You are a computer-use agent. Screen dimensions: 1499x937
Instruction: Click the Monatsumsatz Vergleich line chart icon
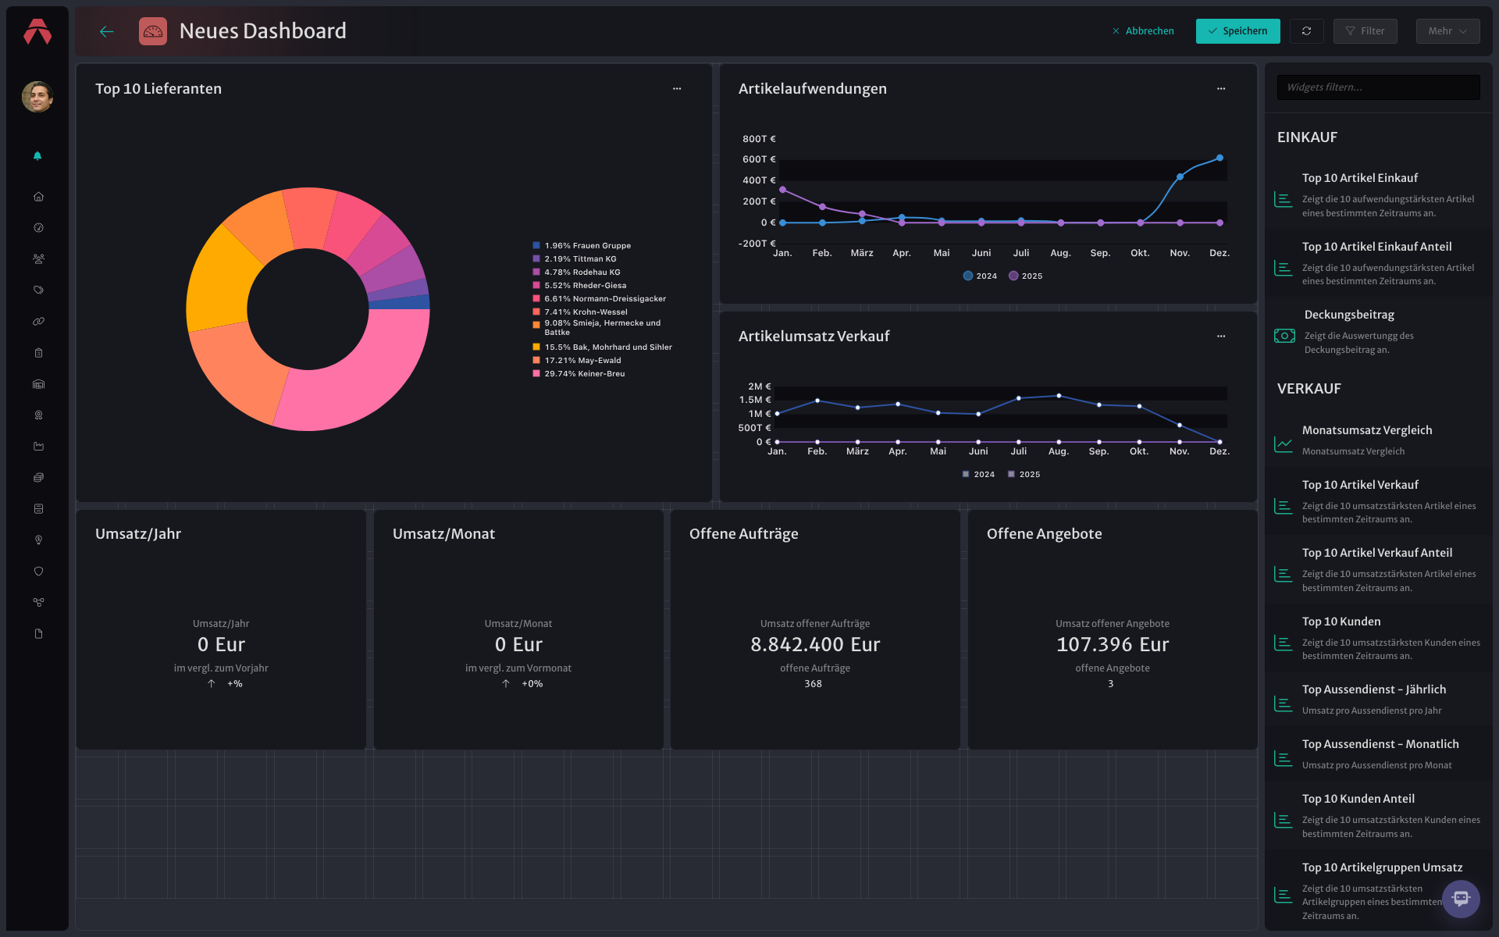[x=1284, y=444]
